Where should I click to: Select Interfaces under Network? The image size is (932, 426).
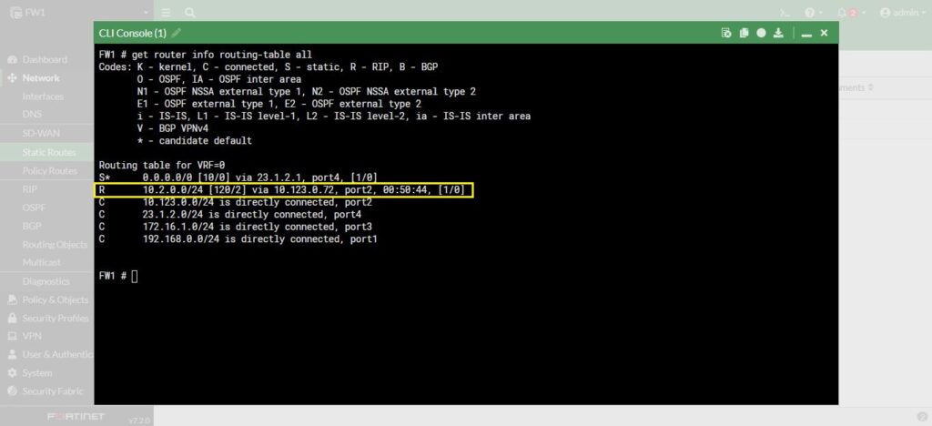[x=43, y=96]
